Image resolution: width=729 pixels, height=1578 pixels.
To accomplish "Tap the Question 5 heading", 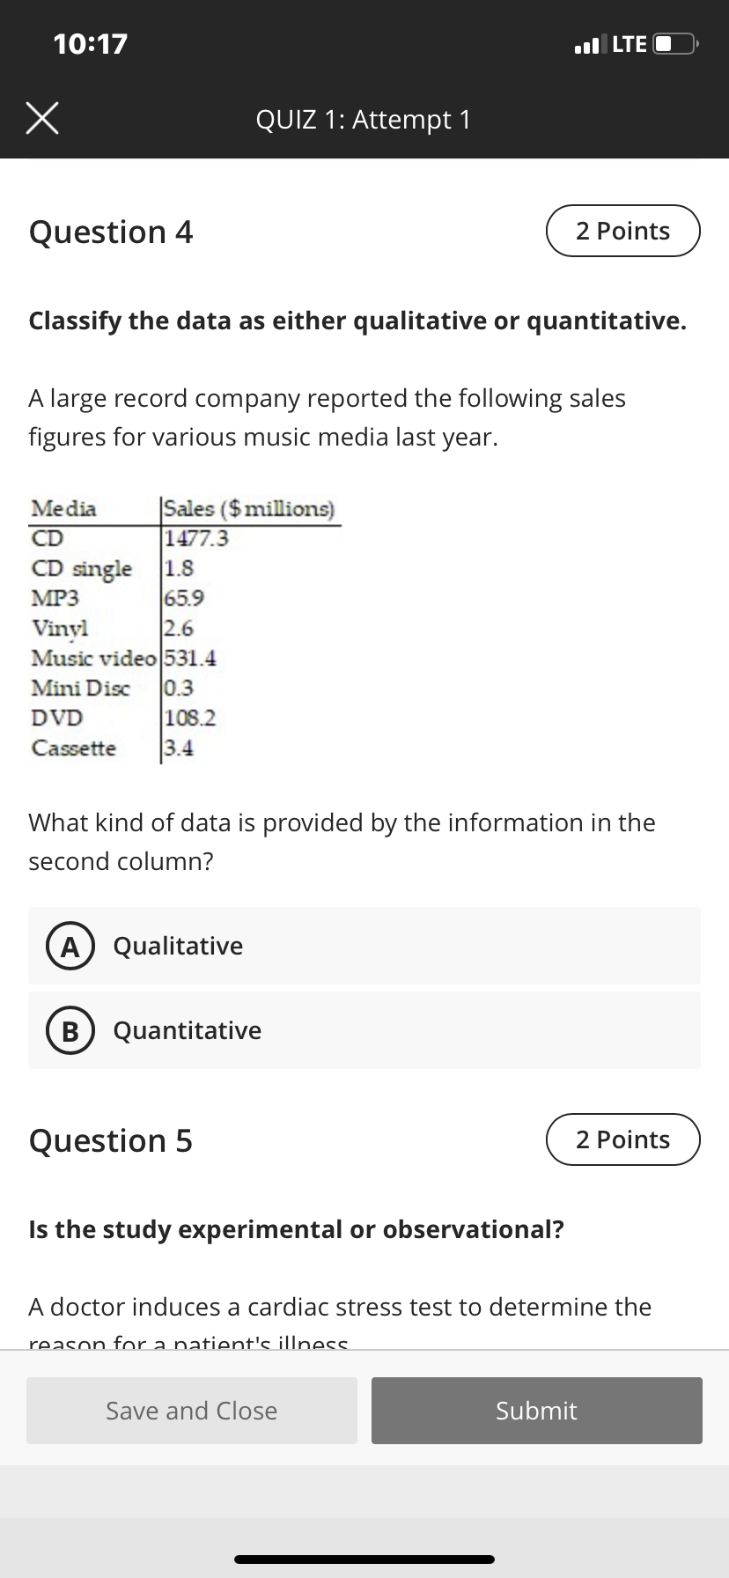I will point(111,1140).
